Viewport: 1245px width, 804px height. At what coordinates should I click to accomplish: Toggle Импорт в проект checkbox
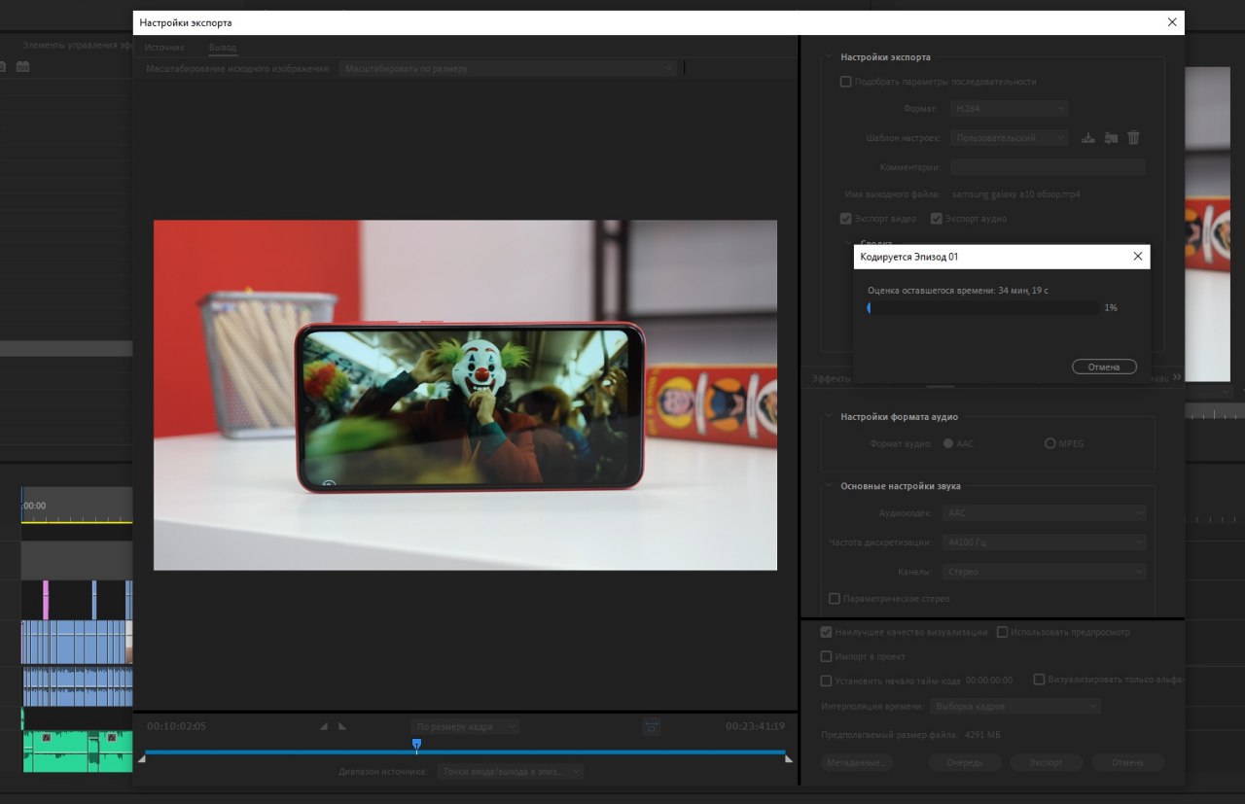click(826, 656)
